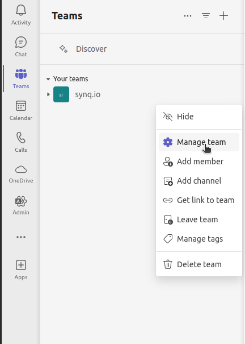Viewport: 245px width, 344px height.
Task: Open the Discover teams link
Action: [91, 49]
